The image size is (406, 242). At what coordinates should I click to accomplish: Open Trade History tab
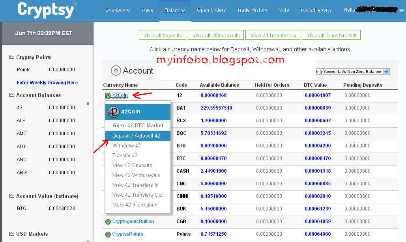(252, 10)
